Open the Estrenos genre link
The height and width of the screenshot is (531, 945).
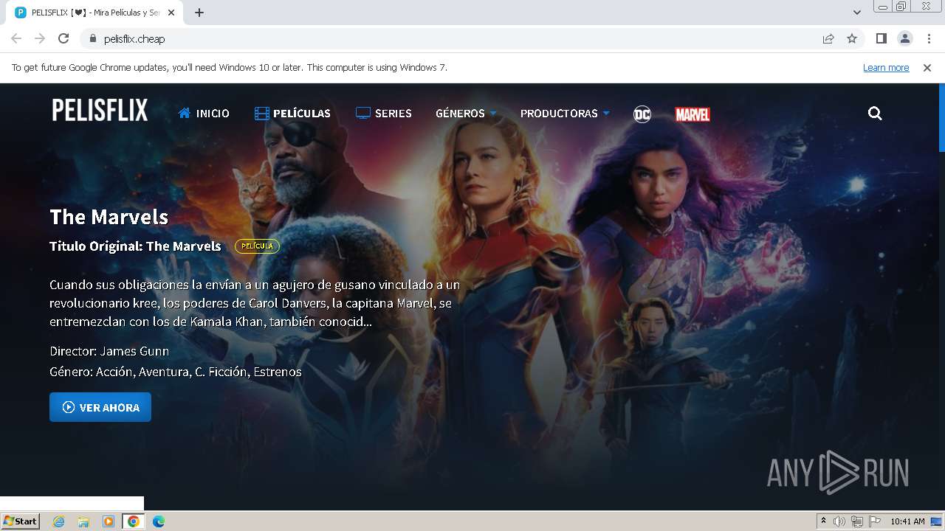[278, 372]
